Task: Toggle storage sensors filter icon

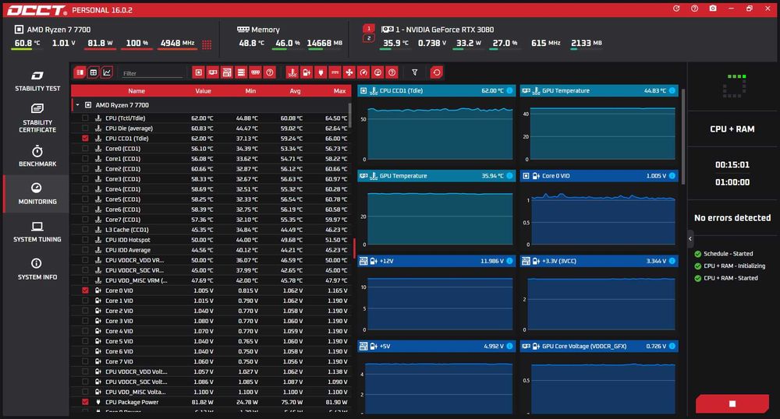Action: pos(241,72)
